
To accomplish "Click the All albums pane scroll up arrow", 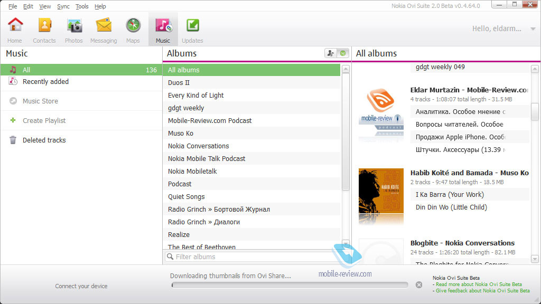I will coord(535,69).
